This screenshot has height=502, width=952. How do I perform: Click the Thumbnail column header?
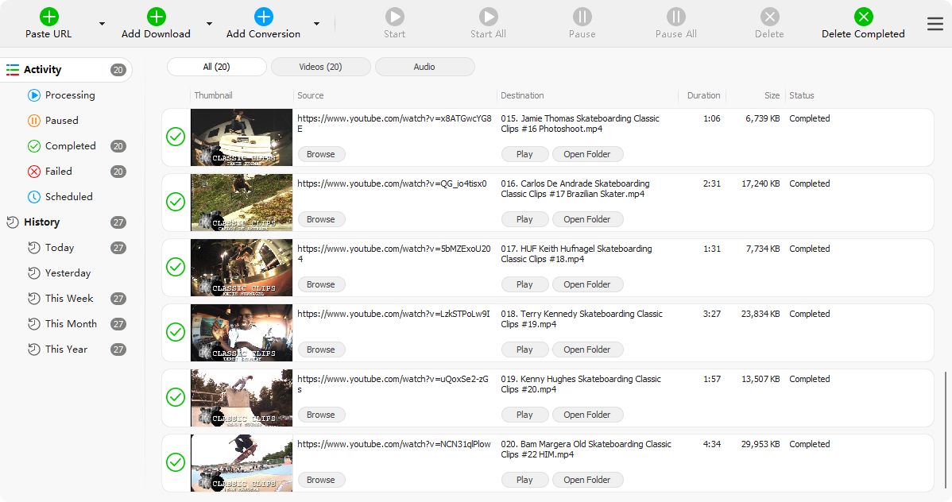click(x=213, y=95)
